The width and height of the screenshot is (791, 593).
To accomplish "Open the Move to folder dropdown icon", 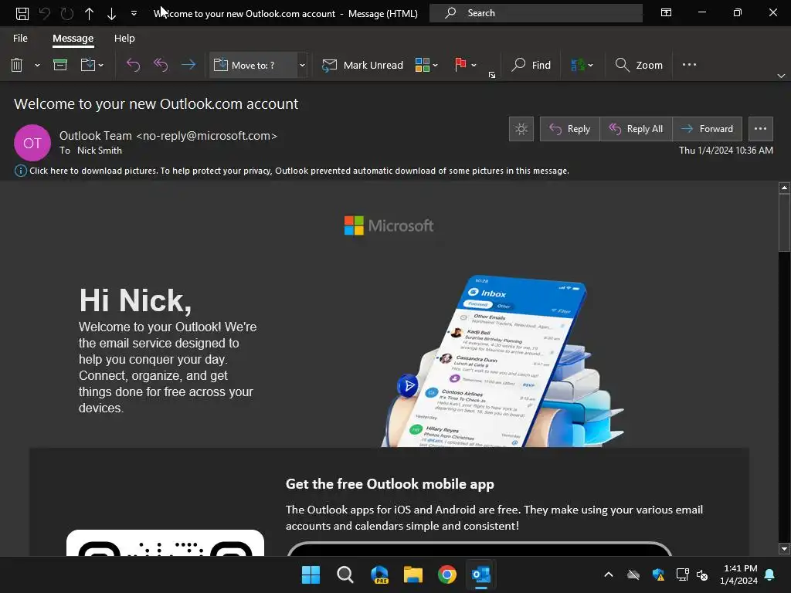I will point(91,65).
